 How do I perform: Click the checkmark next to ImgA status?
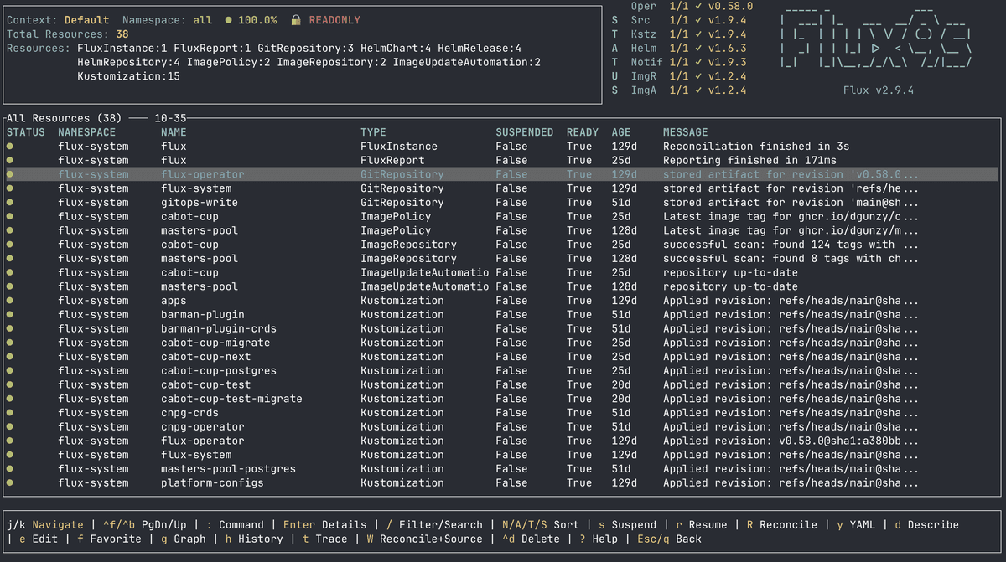[697, 90]
